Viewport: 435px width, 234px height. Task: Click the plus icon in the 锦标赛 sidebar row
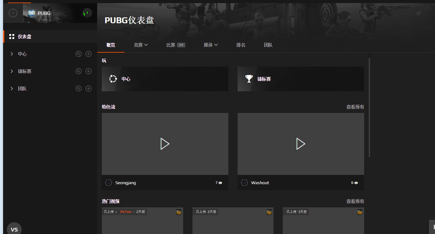click(x=88, y=71)
